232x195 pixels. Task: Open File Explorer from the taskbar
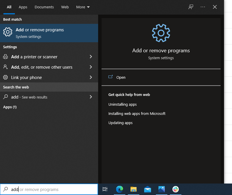(134, 190)
